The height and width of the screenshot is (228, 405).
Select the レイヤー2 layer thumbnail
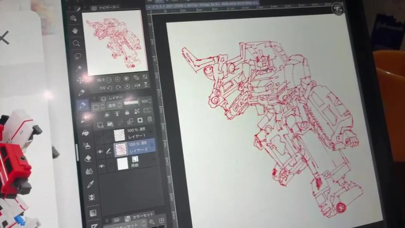point(121,149)
